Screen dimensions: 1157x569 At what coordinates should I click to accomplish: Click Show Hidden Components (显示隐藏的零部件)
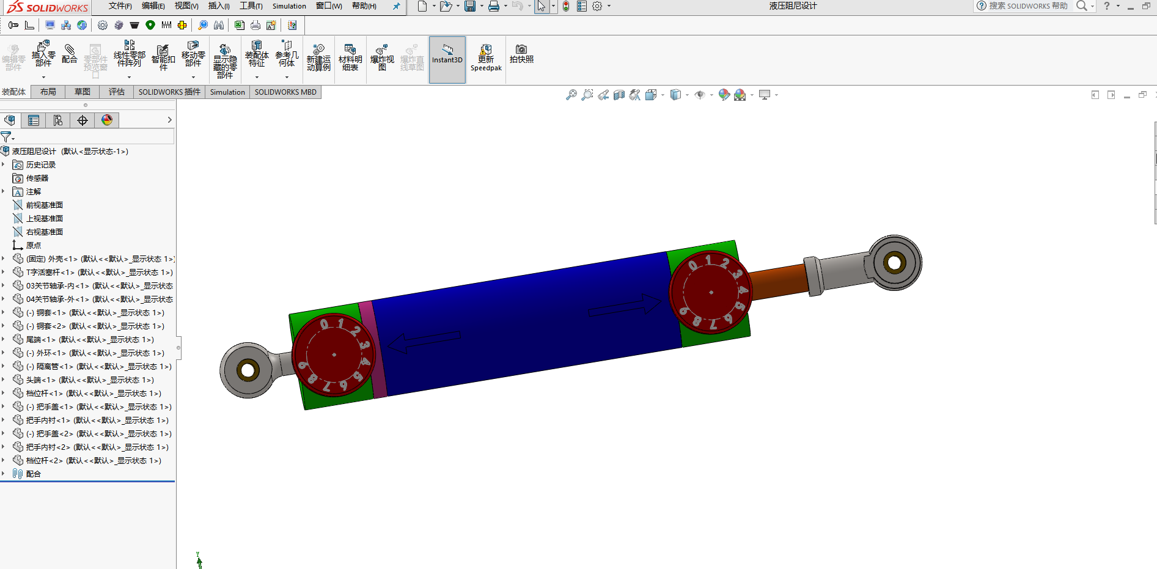[225, 61]
